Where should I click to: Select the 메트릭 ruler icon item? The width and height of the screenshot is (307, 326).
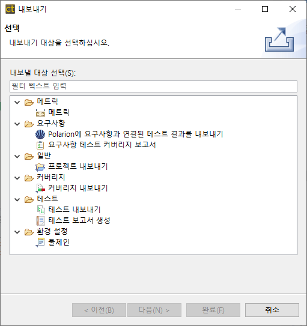point(40,112)
